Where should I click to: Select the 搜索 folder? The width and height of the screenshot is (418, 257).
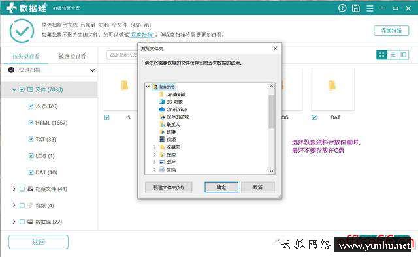click(x=171, y=155)
